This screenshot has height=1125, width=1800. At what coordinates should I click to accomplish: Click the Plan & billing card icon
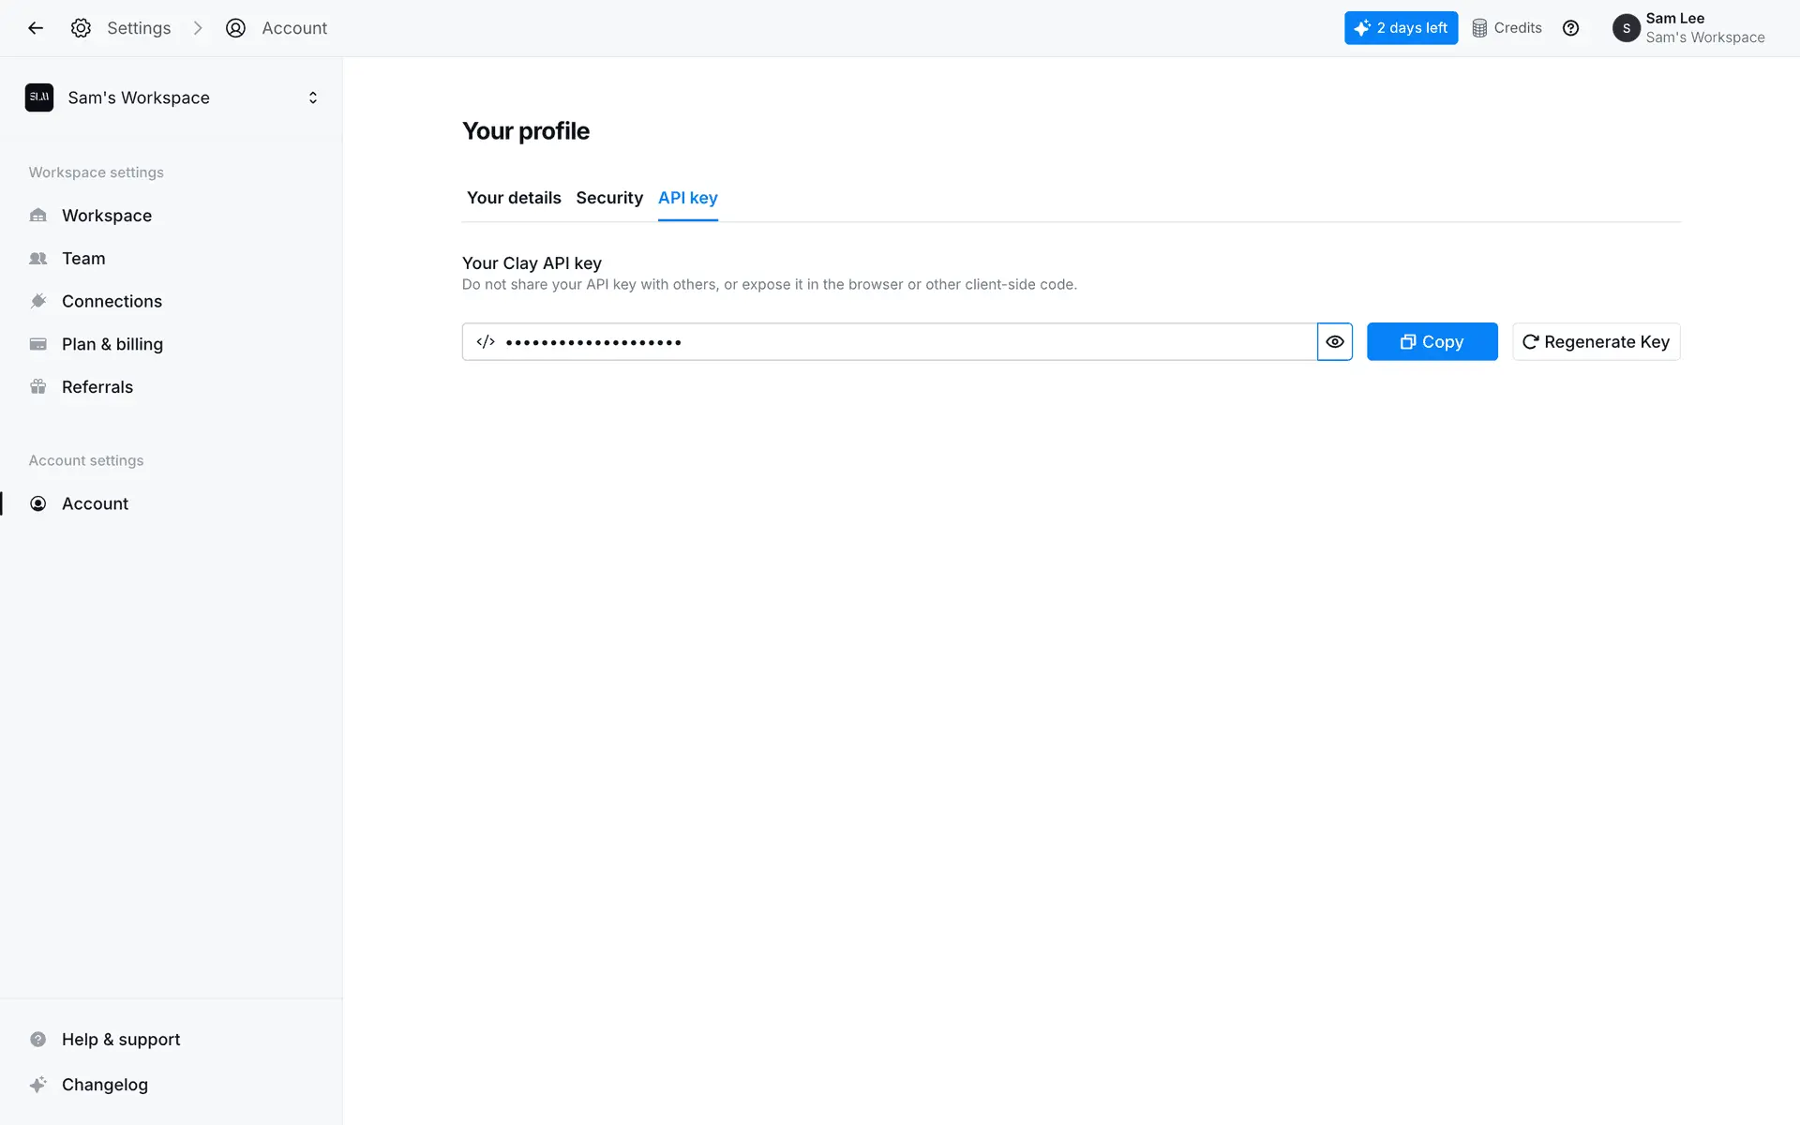(x=38, y=344)
